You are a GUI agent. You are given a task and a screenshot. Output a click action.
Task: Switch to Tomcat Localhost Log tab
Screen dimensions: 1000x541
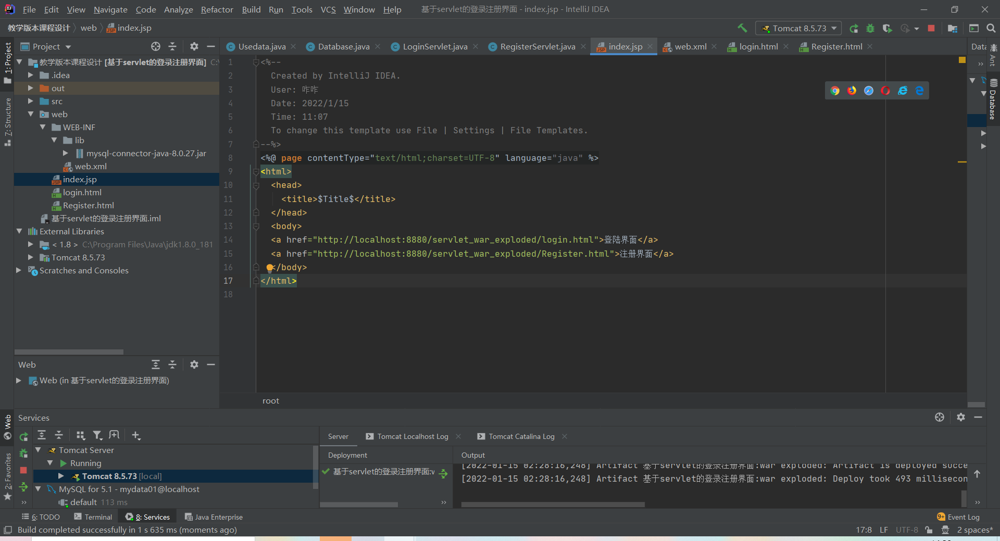413,436
